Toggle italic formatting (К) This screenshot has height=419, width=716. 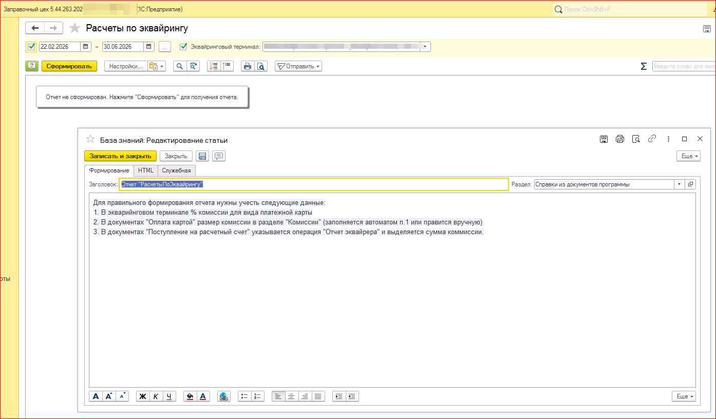pyautogui.click(x=156, y=396)
